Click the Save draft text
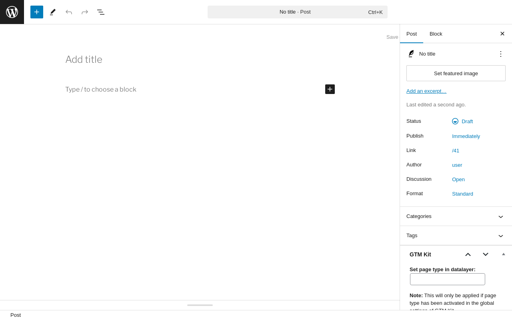Image resolution: width=512 pixels, height=320 pixels. tap(392, 37)
